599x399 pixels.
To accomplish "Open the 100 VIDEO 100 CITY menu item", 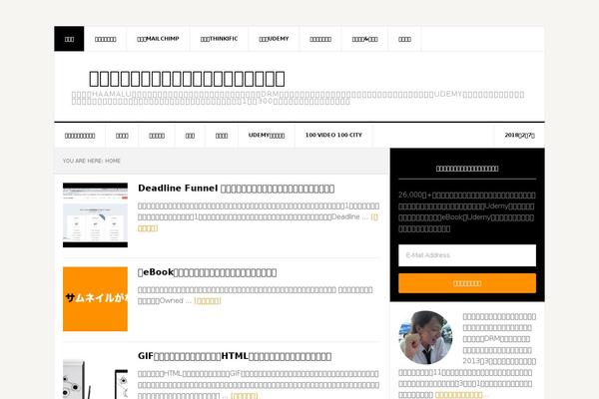I will [333, 136].
